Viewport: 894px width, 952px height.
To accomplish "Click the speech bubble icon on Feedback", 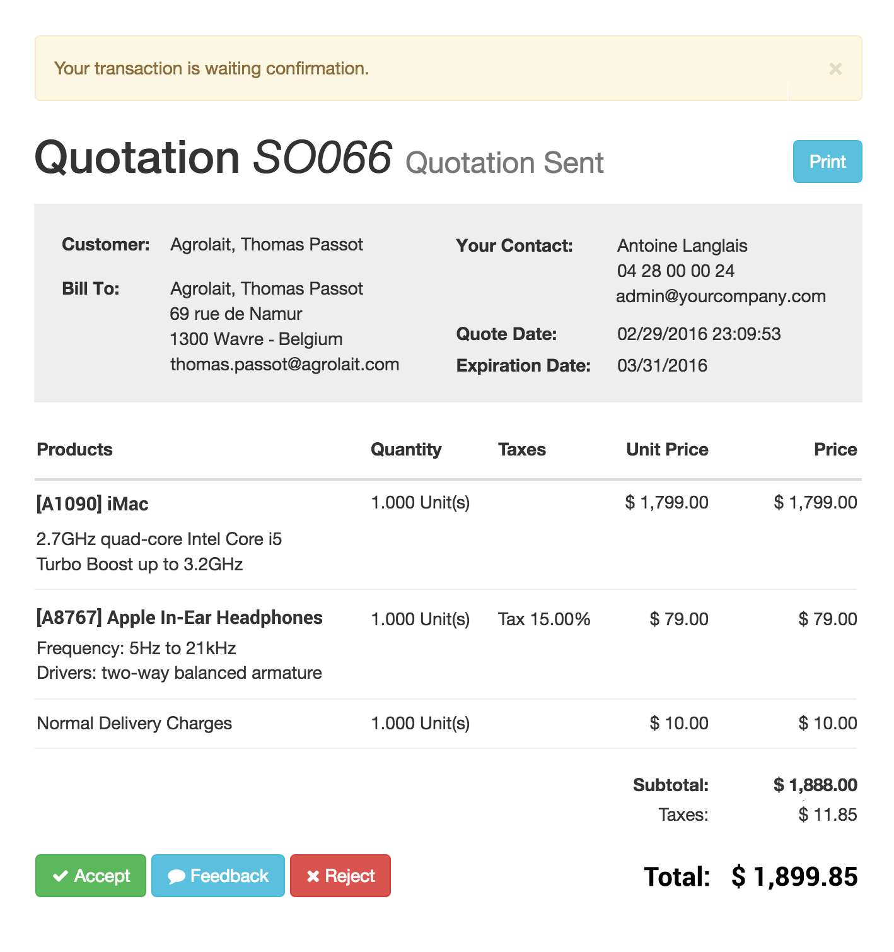I will 177,876.
